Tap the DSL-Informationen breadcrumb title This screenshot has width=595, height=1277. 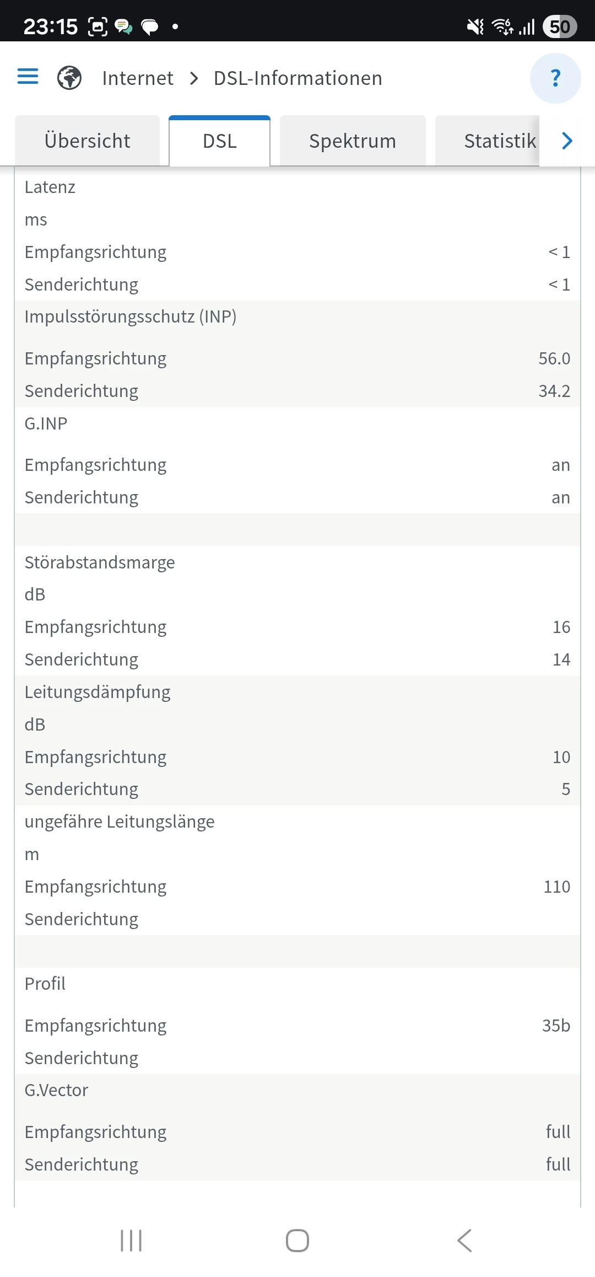(x=297, y=78)
